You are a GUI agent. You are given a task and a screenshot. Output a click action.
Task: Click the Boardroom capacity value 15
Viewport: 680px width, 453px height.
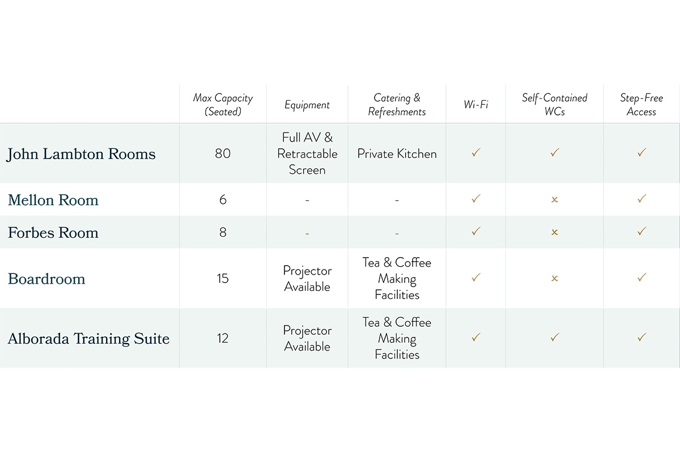(x=223, y=279)
